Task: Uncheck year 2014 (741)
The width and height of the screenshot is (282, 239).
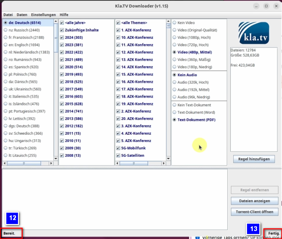Action: click(62, 111)
